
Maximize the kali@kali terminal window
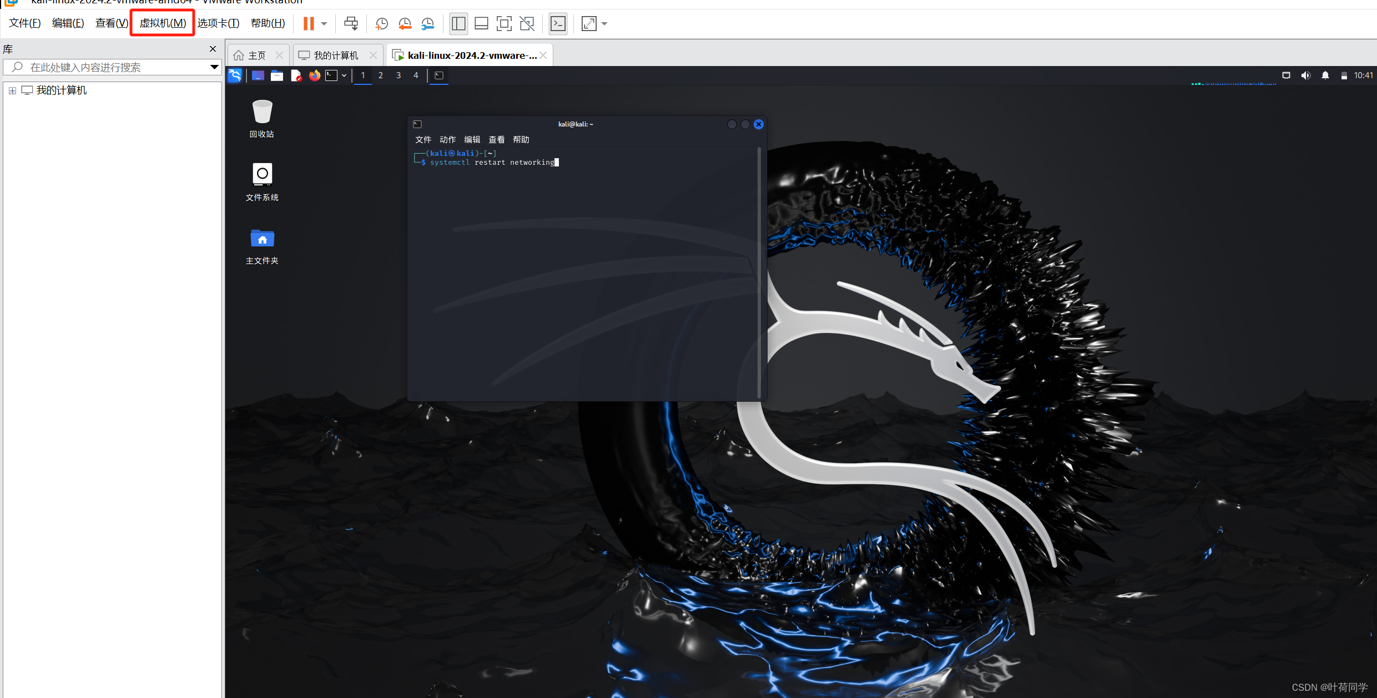point(745,124)
